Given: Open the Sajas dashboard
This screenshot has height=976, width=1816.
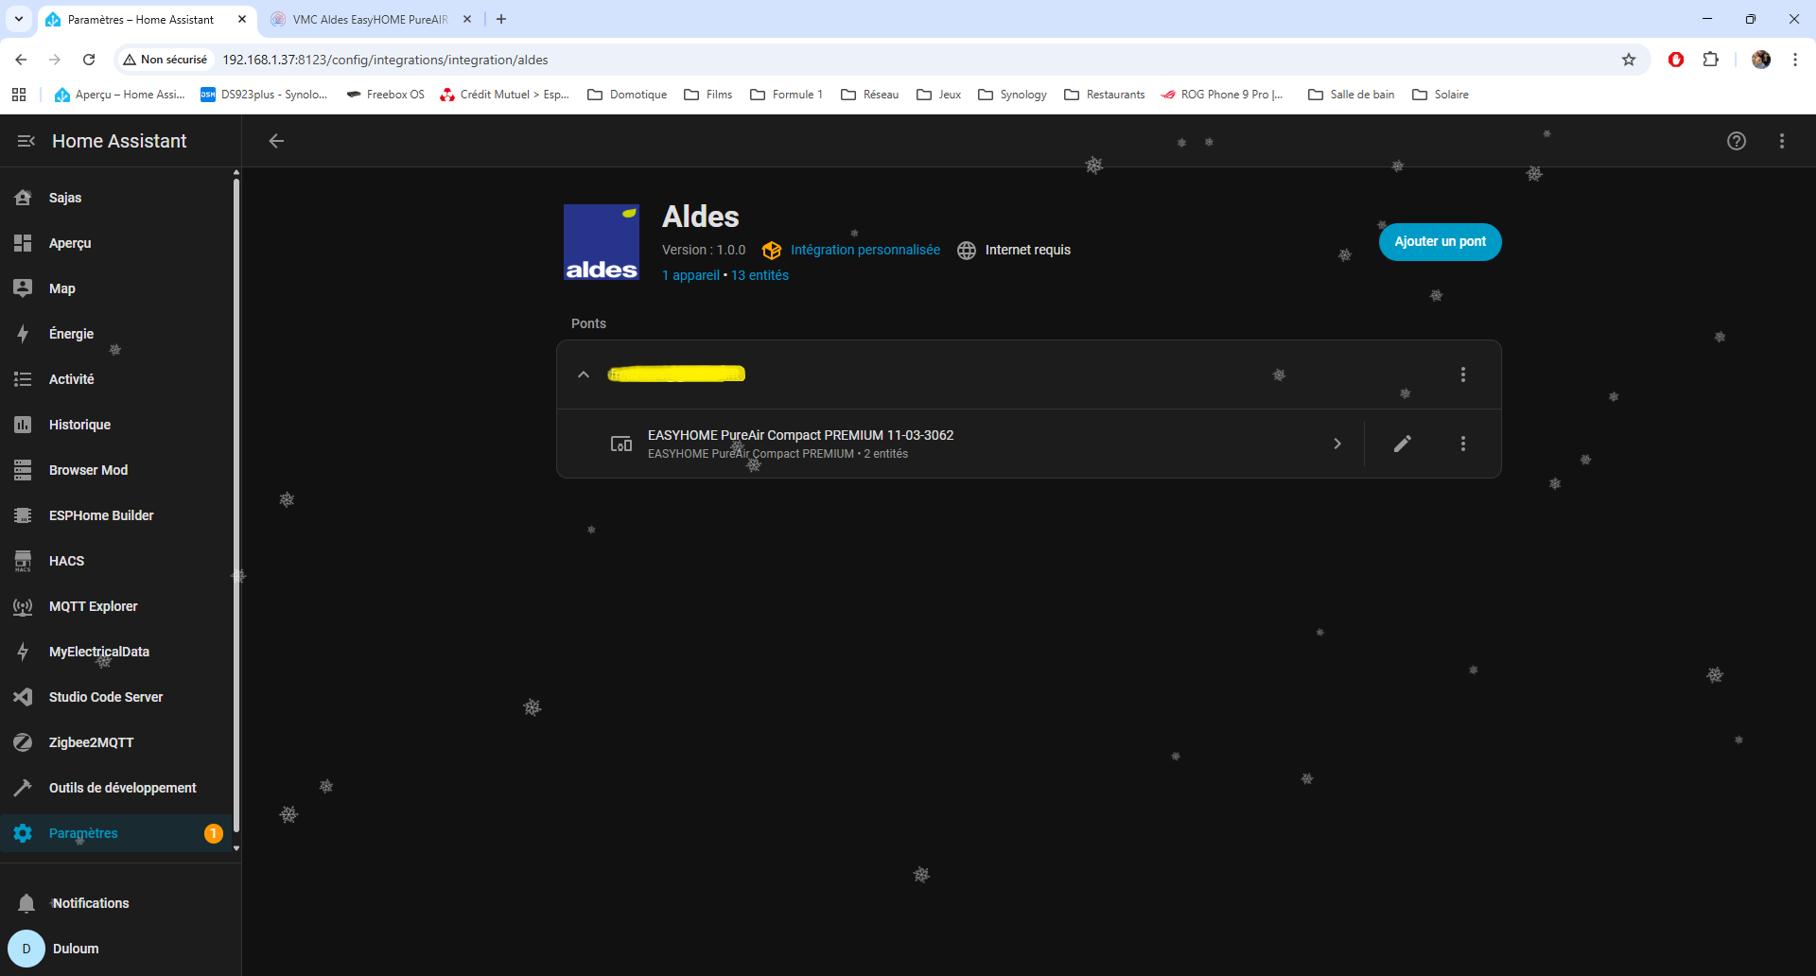Looking at the screenshot, I should click(116, 198).
